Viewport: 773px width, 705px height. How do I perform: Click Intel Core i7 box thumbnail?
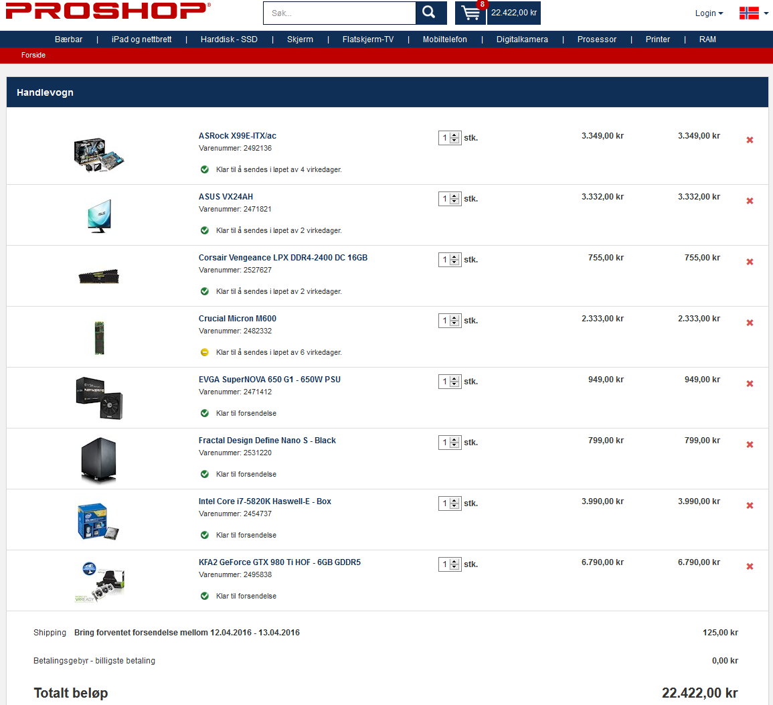(x=98, y=521)
